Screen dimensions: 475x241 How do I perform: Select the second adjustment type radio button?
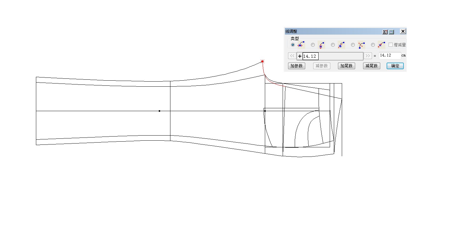pos(313,45)
